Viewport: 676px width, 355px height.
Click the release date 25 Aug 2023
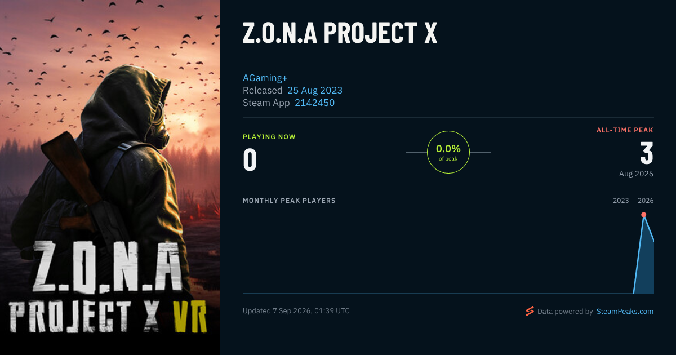[x=315, y=90]
